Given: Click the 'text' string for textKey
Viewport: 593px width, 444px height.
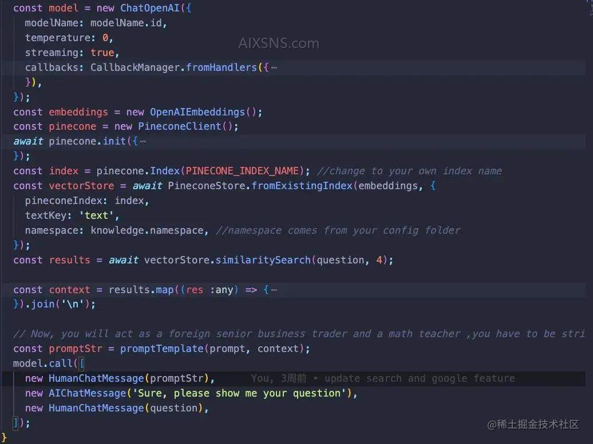Looking at the screenshot, I should pos(96,215).
